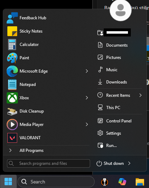This screenshot has width=149, height=188.
Task: Click the Pictures image icon
Action: [100, 57]
